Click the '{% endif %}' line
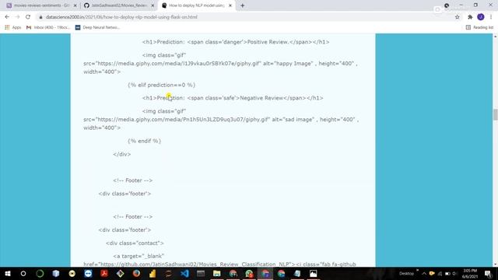 (x=145, y=141)
